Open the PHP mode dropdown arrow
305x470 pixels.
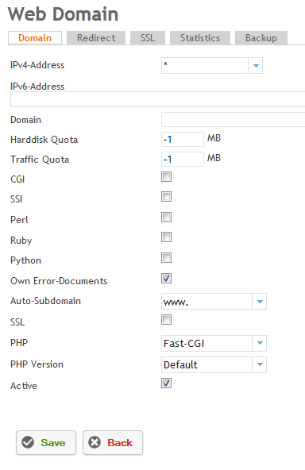click(260, 343)
